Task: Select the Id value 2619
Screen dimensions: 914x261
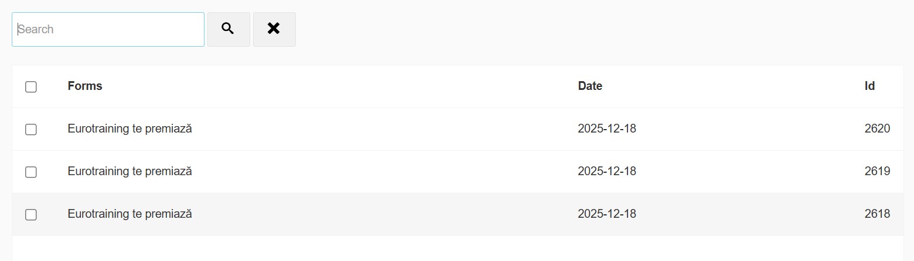Action: pyautogui.click(x=877, y=171)
